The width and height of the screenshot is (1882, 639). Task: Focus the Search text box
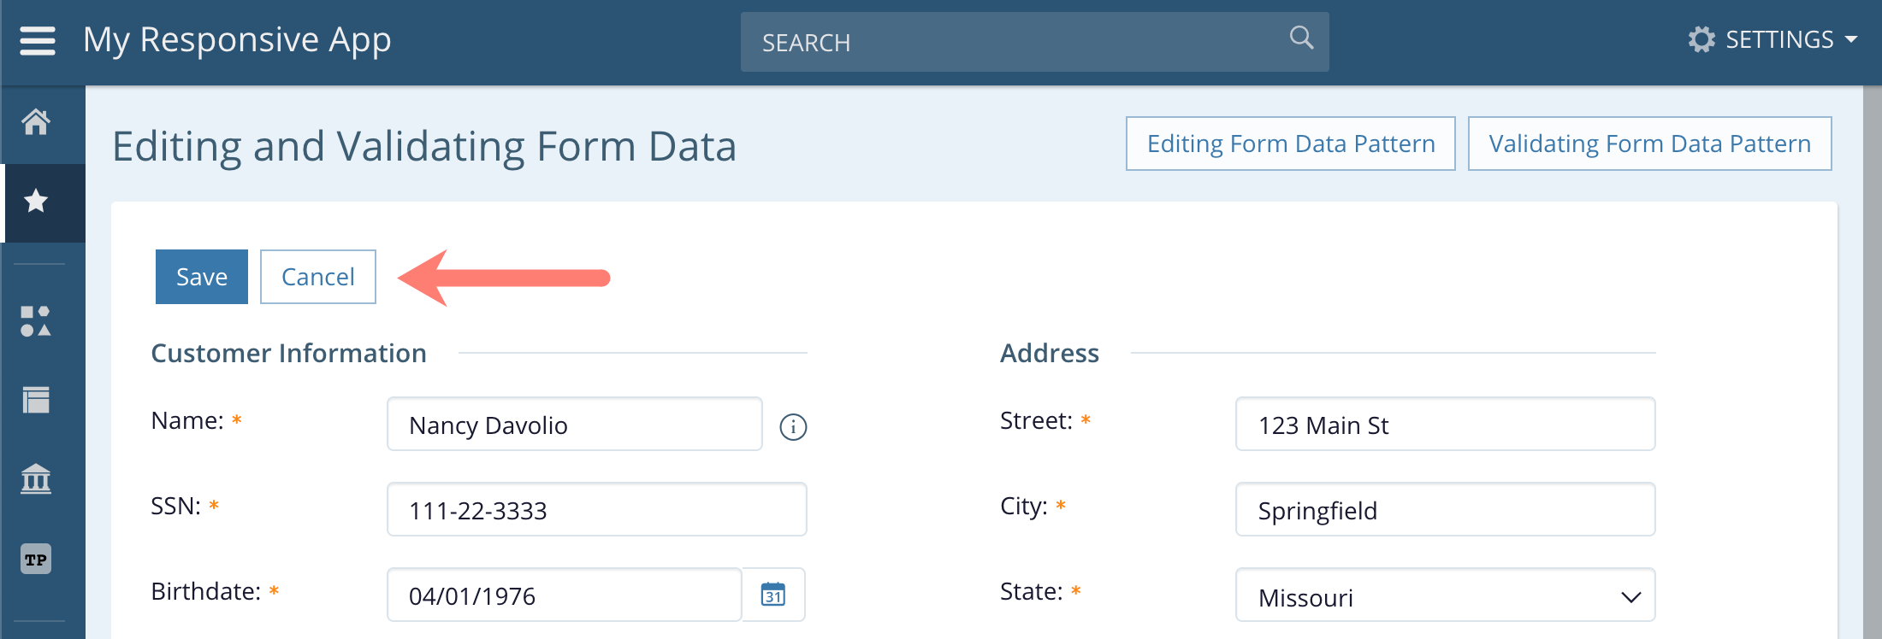coord(1009,42)
